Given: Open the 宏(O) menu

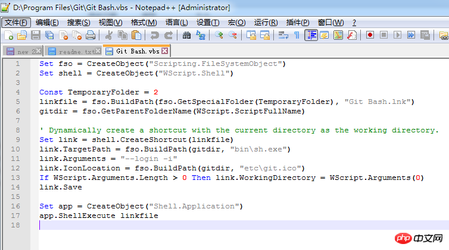Looking at the screenshot, I should [x=236, y=23].
